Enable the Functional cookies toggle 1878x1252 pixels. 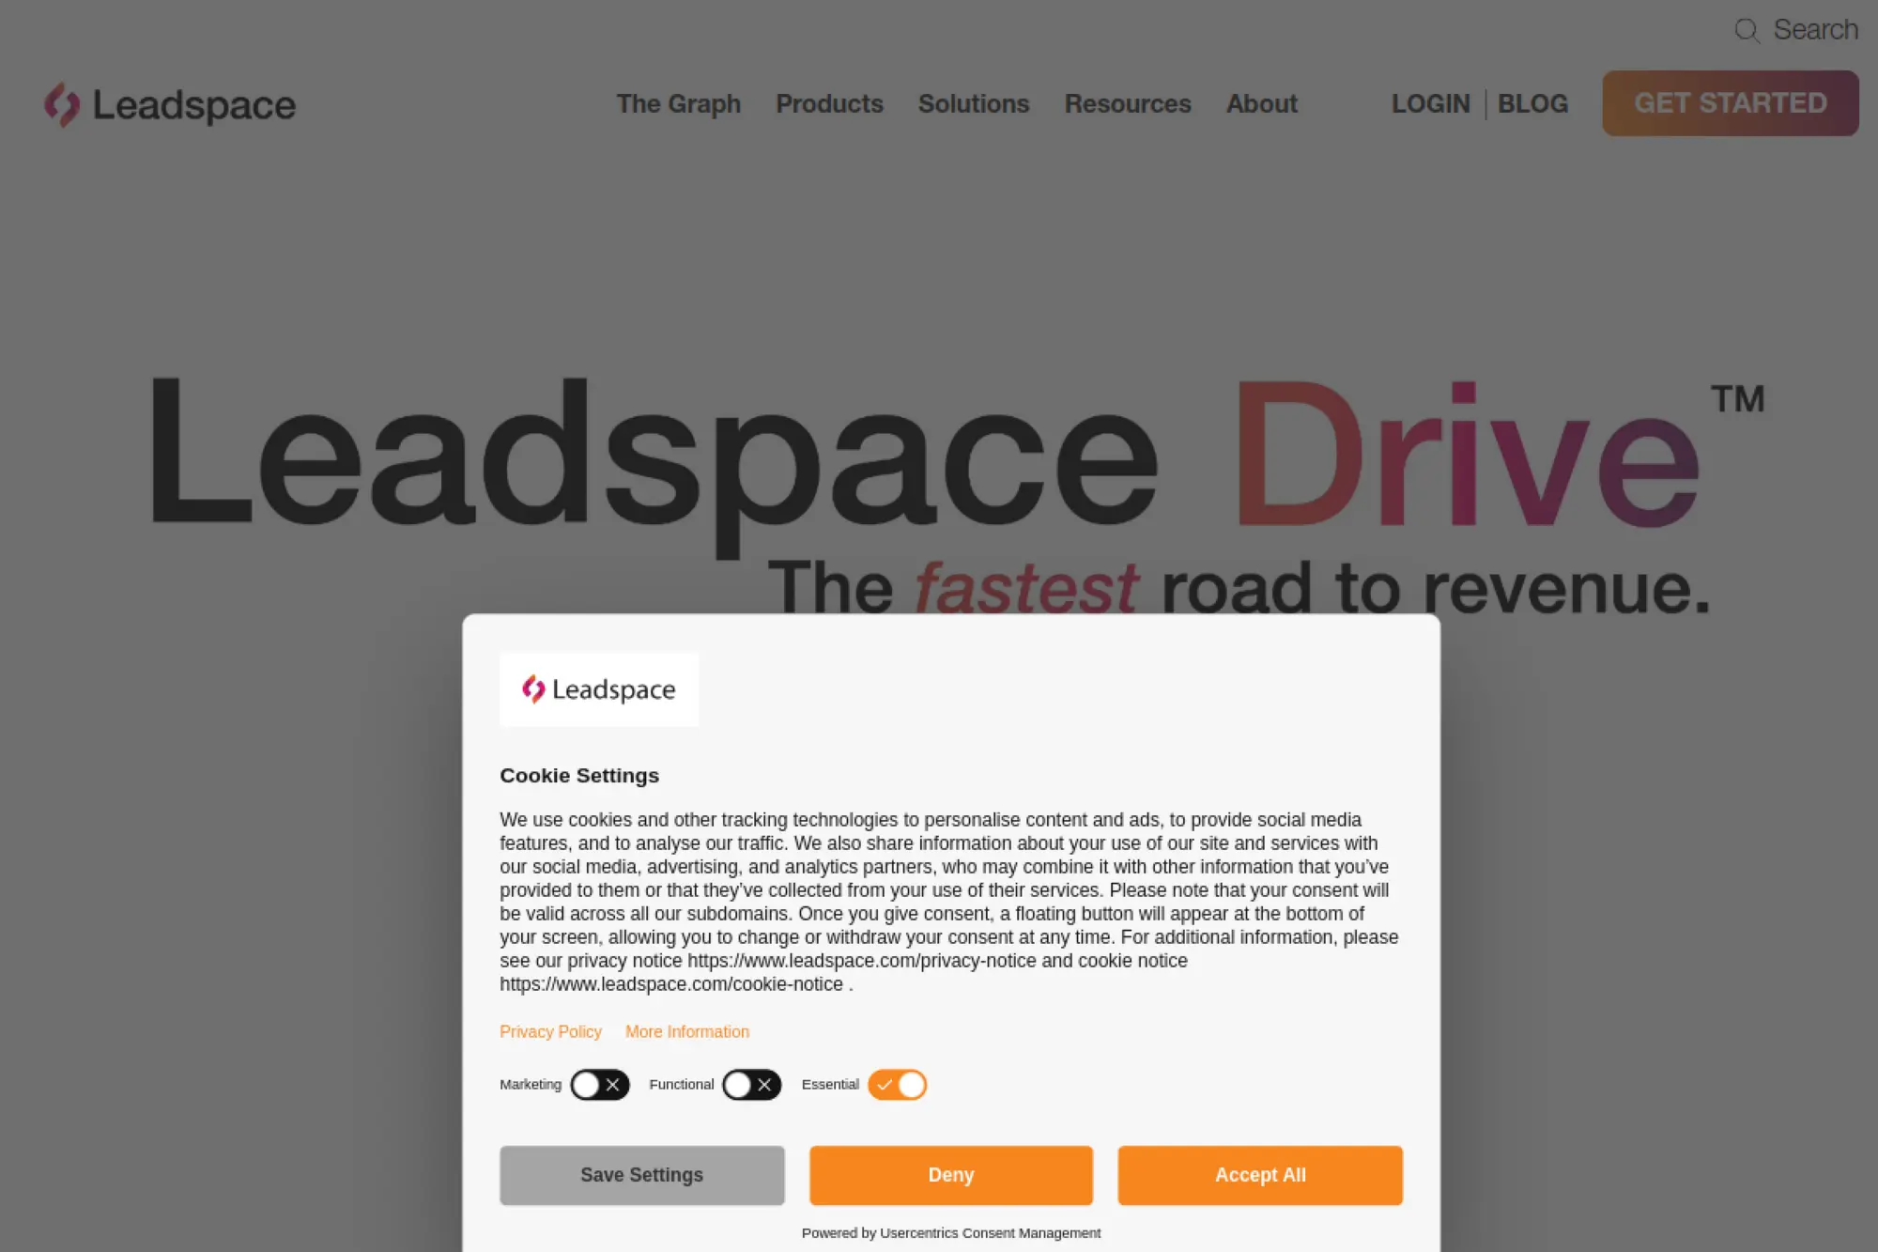coord(751,1085)
